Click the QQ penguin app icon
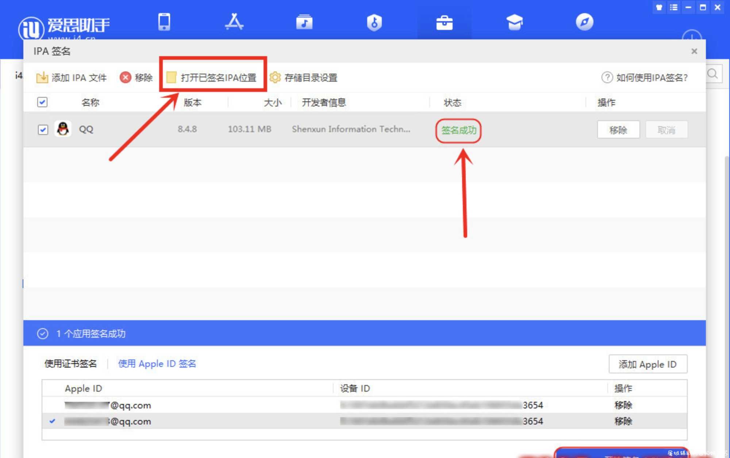Screen dimensions: 730x458 (x=63, y=129)
